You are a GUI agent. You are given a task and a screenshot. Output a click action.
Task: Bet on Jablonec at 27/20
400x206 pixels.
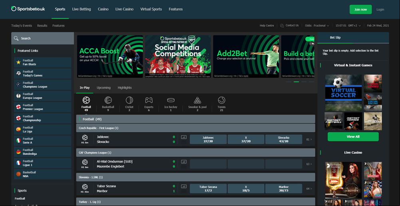(208, 139)
